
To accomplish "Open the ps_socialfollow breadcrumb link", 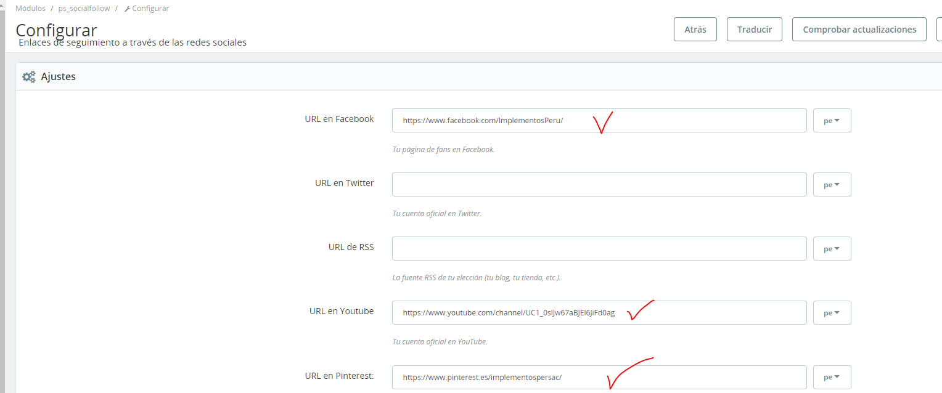I will pos(83,9).
